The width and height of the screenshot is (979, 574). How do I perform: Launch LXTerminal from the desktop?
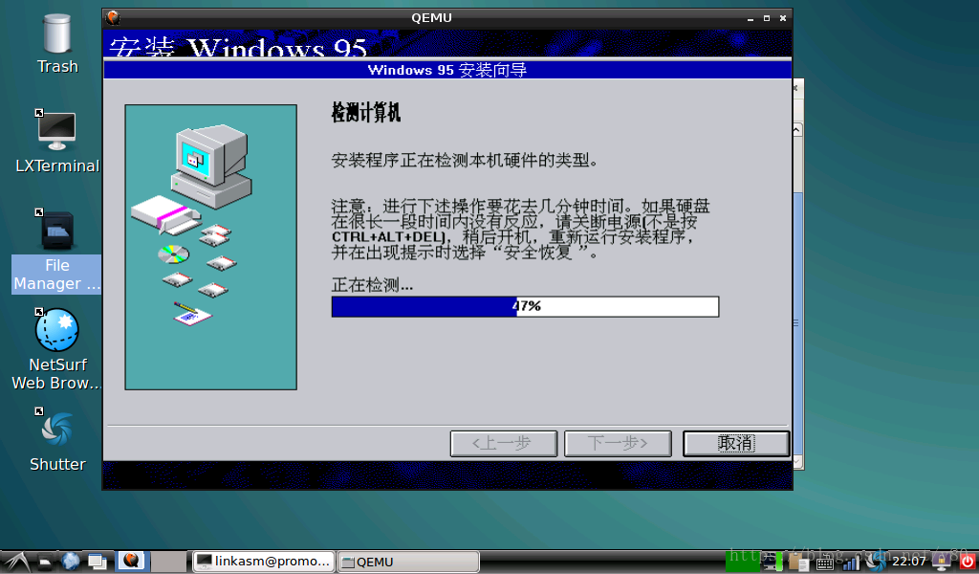[56, 143]
